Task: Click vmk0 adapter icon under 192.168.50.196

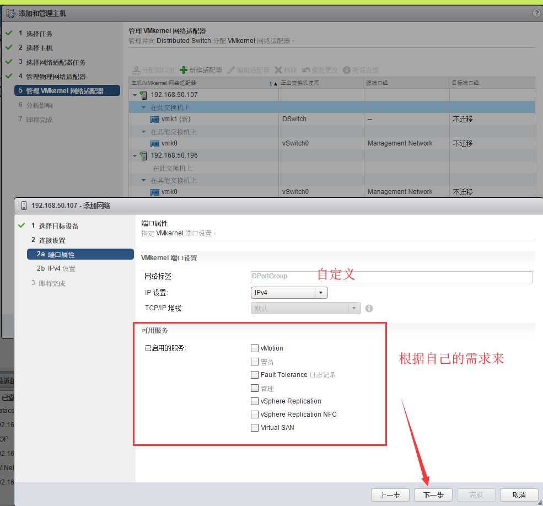Action: click(155, 192)
